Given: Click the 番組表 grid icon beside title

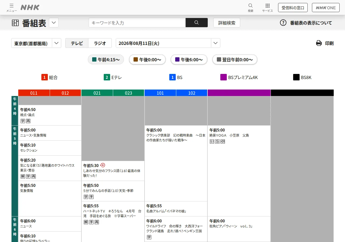Looking at the screenshot, I should pyautogui.click(x=15, y=23).
